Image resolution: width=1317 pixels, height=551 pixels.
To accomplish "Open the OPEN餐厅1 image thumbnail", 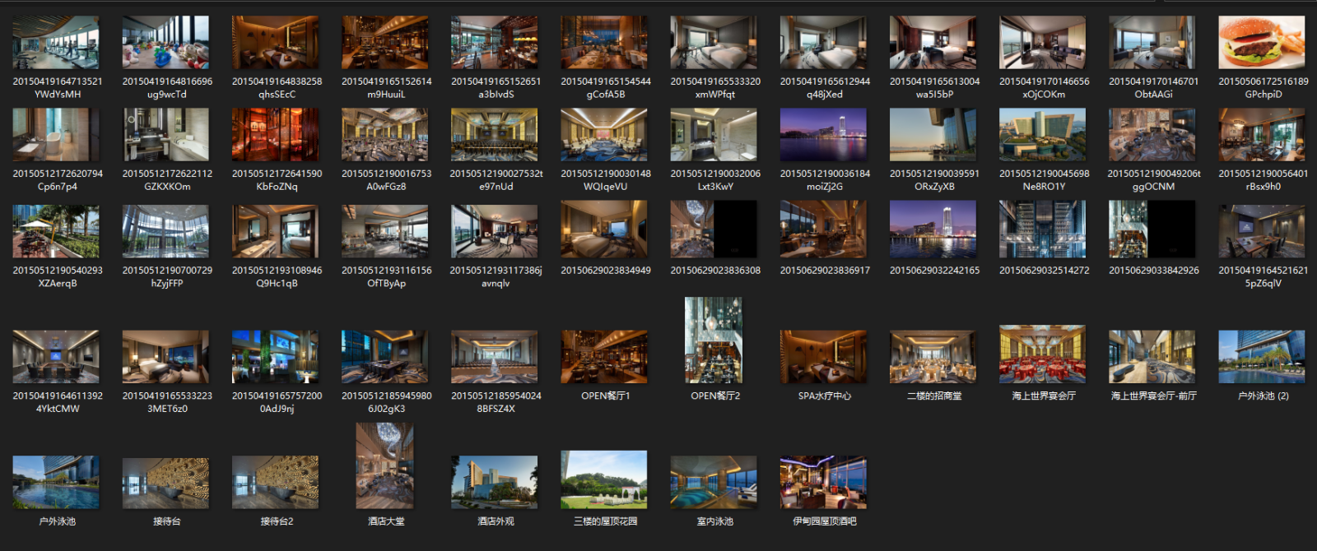I will pyautogui.click(x=604, y=357).
